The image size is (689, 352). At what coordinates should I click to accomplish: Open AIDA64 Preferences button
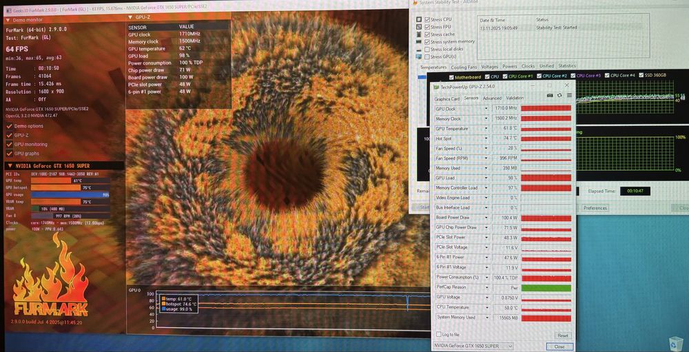point(595,208)
